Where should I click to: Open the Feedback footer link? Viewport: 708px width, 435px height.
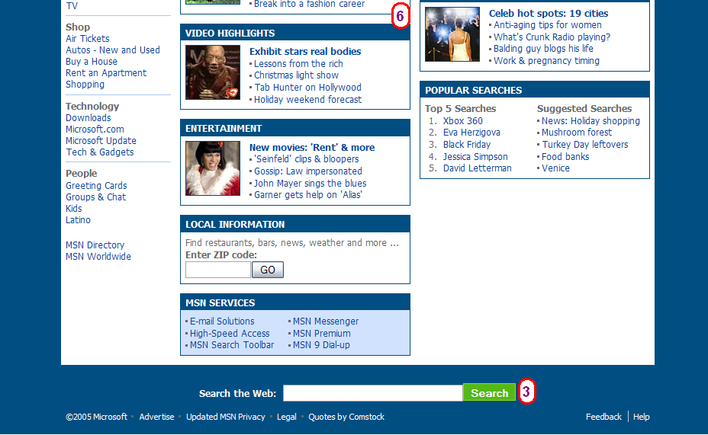(603, 417)
